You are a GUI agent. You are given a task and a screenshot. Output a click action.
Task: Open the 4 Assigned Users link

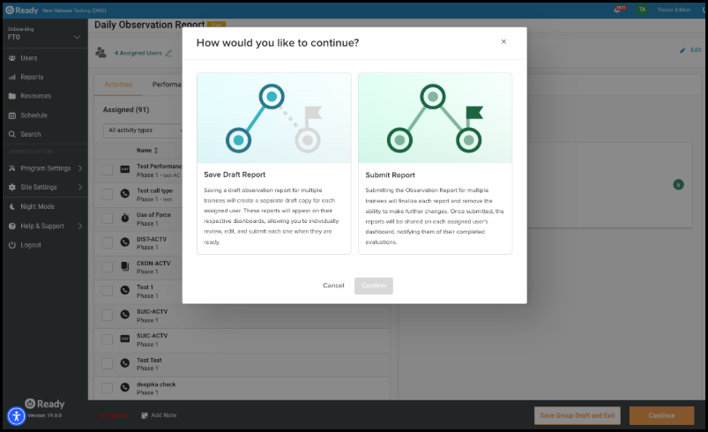tap(138, 53)
